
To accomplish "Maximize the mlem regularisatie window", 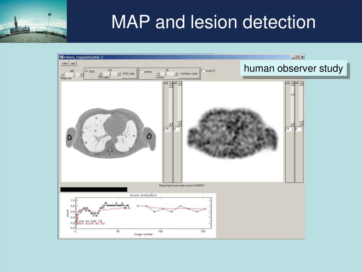I will click(x=298, y=57).
